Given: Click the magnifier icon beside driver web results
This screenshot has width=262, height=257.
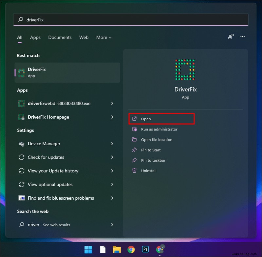Looking at the screenshot, I should (22, 225).
